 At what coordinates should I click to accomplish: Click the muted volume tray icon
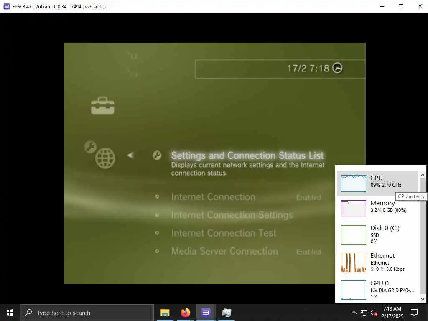coord(374,313)
